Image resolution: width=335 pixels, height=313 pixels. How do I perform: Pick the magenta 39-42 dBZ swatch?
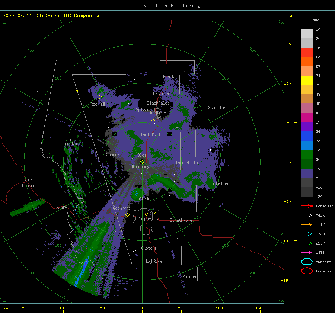coord(307,118)
